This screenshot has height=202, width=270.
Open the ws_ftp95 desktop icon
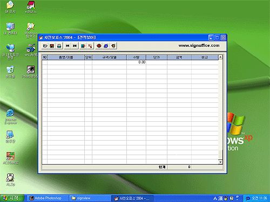(x=31, y=50)
